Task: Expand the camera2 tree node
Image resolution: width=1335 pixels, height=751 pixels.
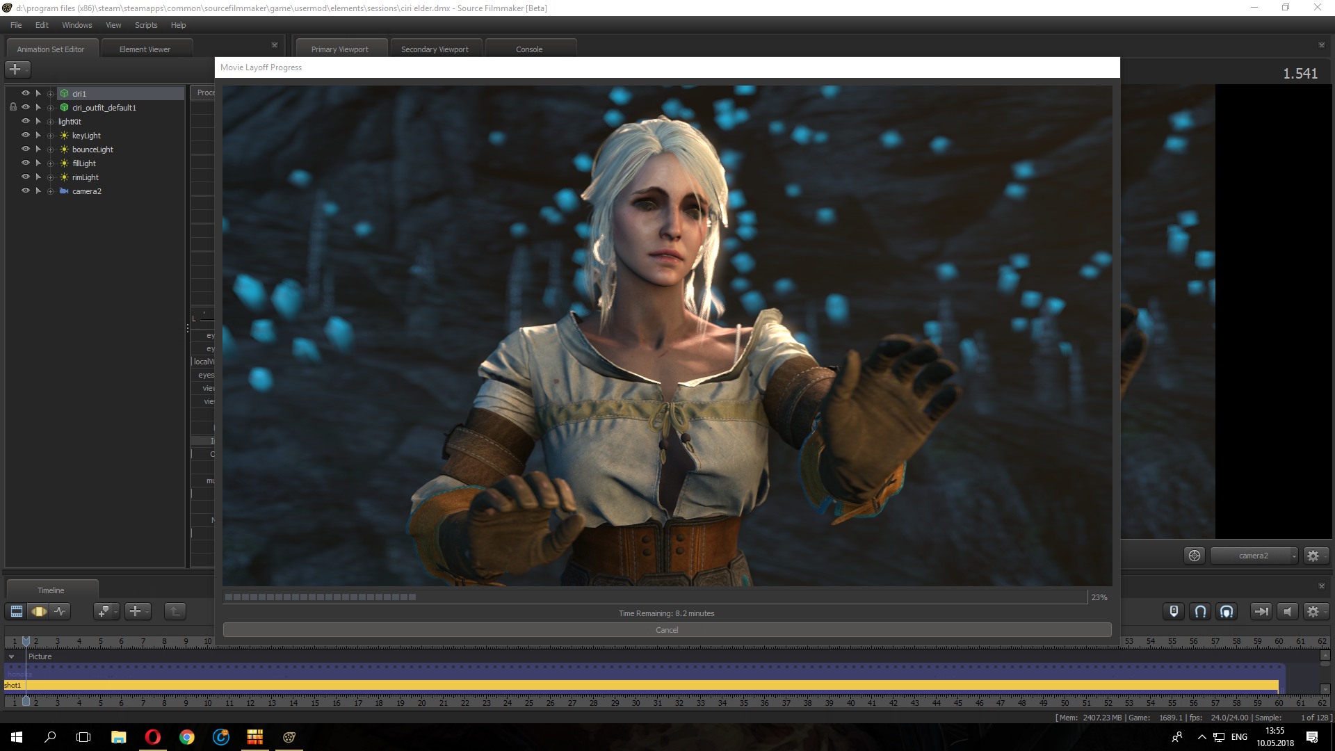Action: tap(50, 191)
